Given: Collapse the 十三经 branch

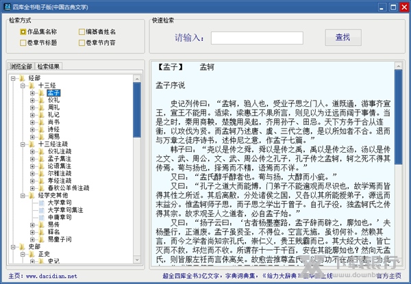Looking at the screenshot, I should pyautogui.click(x=23, y=86).
